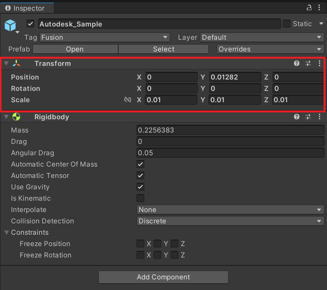Click the Scale Z field
This screenshot has height=290, width=327.
click(298, 100)
